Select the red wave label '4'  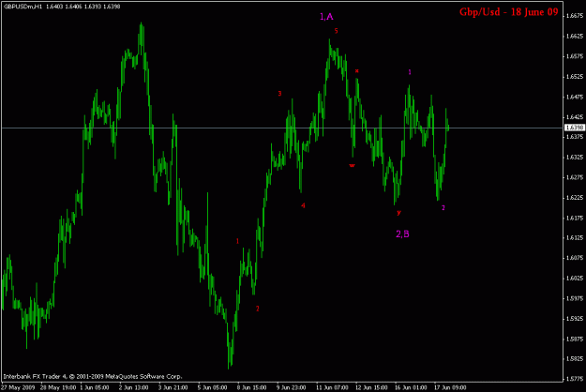[x=303, y=205]
